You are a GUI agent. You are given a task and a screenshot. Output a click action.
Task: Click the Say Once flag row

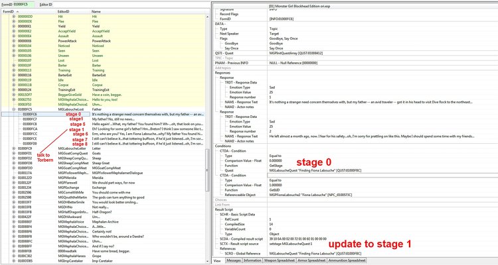(x=355, y=48)
